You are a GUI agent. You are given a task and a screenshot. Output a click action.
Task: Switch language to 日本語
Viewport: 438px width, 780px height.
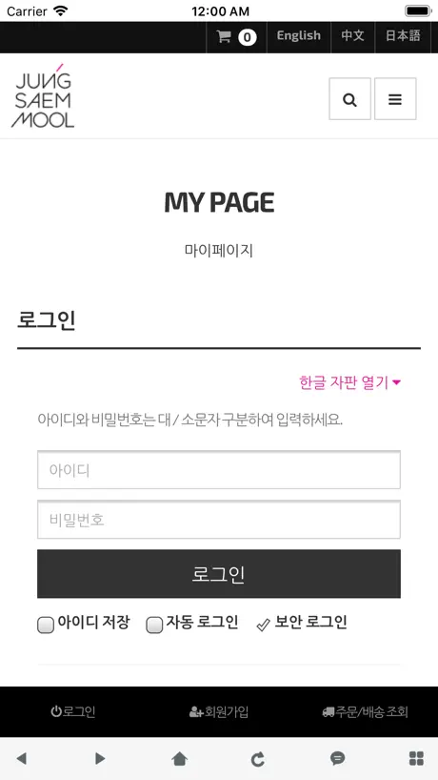403,36
